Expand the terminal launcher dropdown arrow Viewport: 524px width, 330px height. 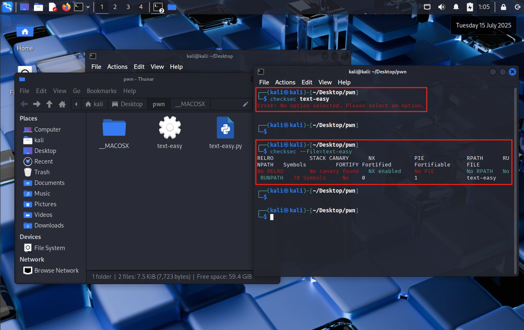click(88, 7)
